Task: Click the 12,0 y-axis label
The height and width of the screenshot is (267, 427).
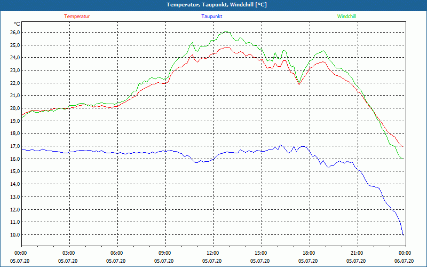Action: point(15,209)
